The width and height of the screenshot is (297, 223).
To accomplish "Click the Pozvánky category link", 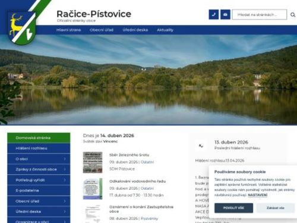I will (x=149, y=218).
